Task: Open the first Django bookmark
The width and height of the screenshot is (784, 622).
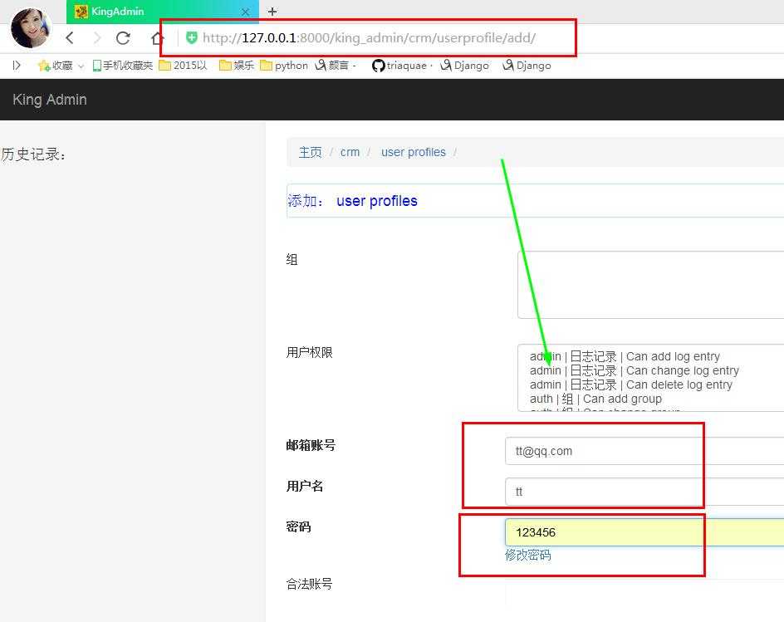Action: pos(464,66)
